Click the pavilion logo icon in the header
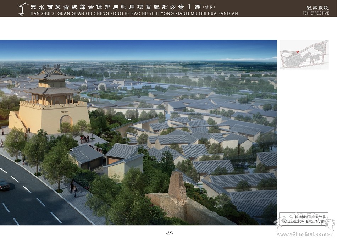Viewport: 337px width, 238px height. (23, 9)
